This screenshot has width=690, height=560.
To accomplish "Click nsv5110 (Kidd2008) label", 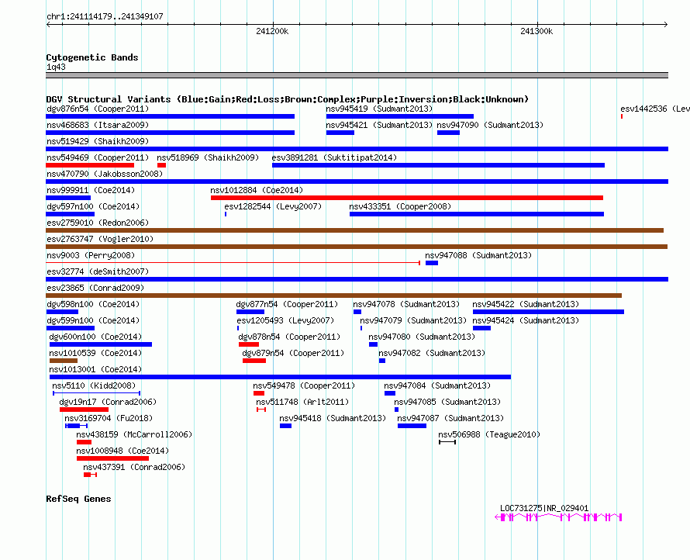I will (x=94, y=385).
